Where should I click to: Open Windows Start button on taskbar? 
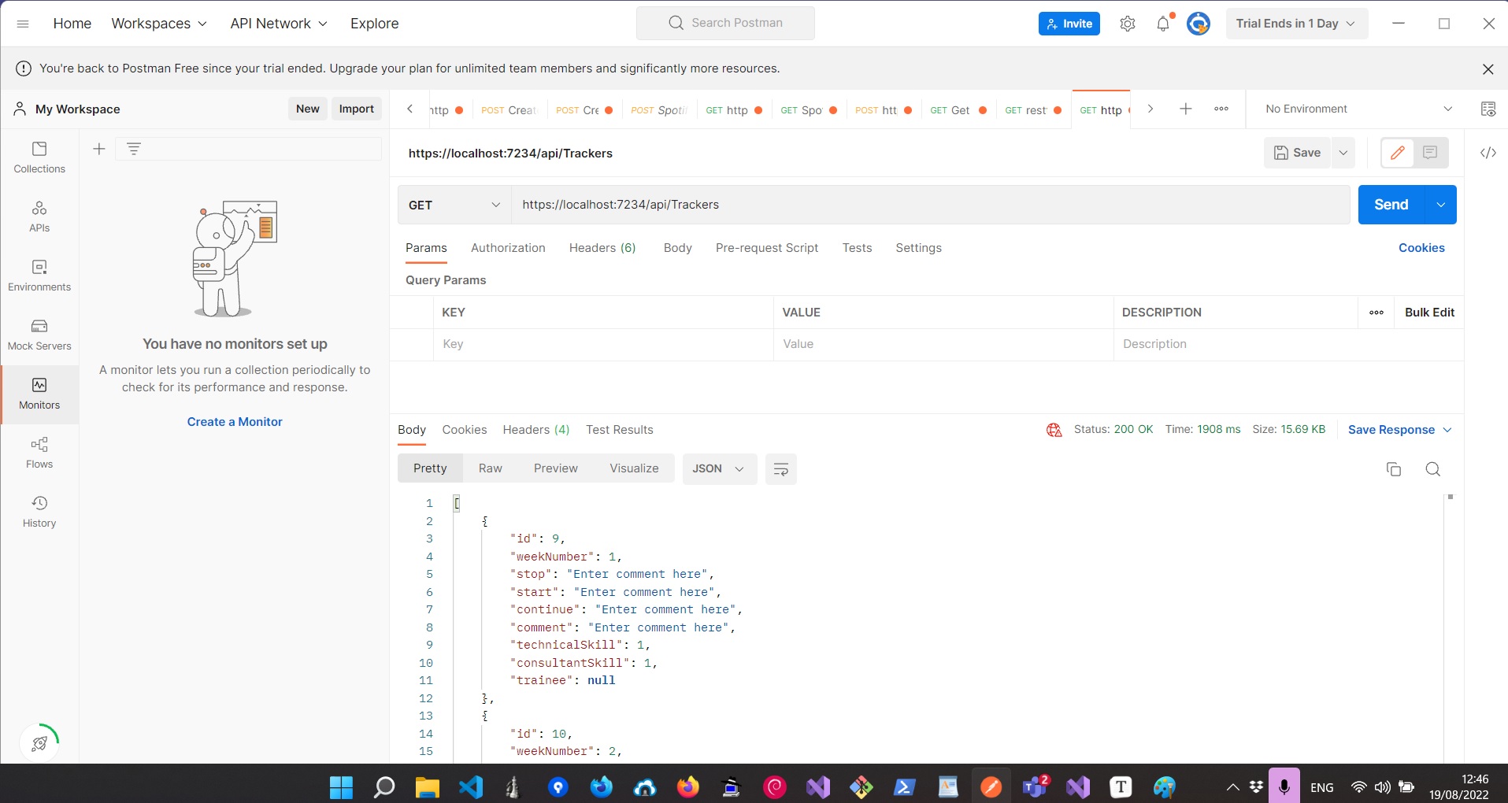click(341, 787)
